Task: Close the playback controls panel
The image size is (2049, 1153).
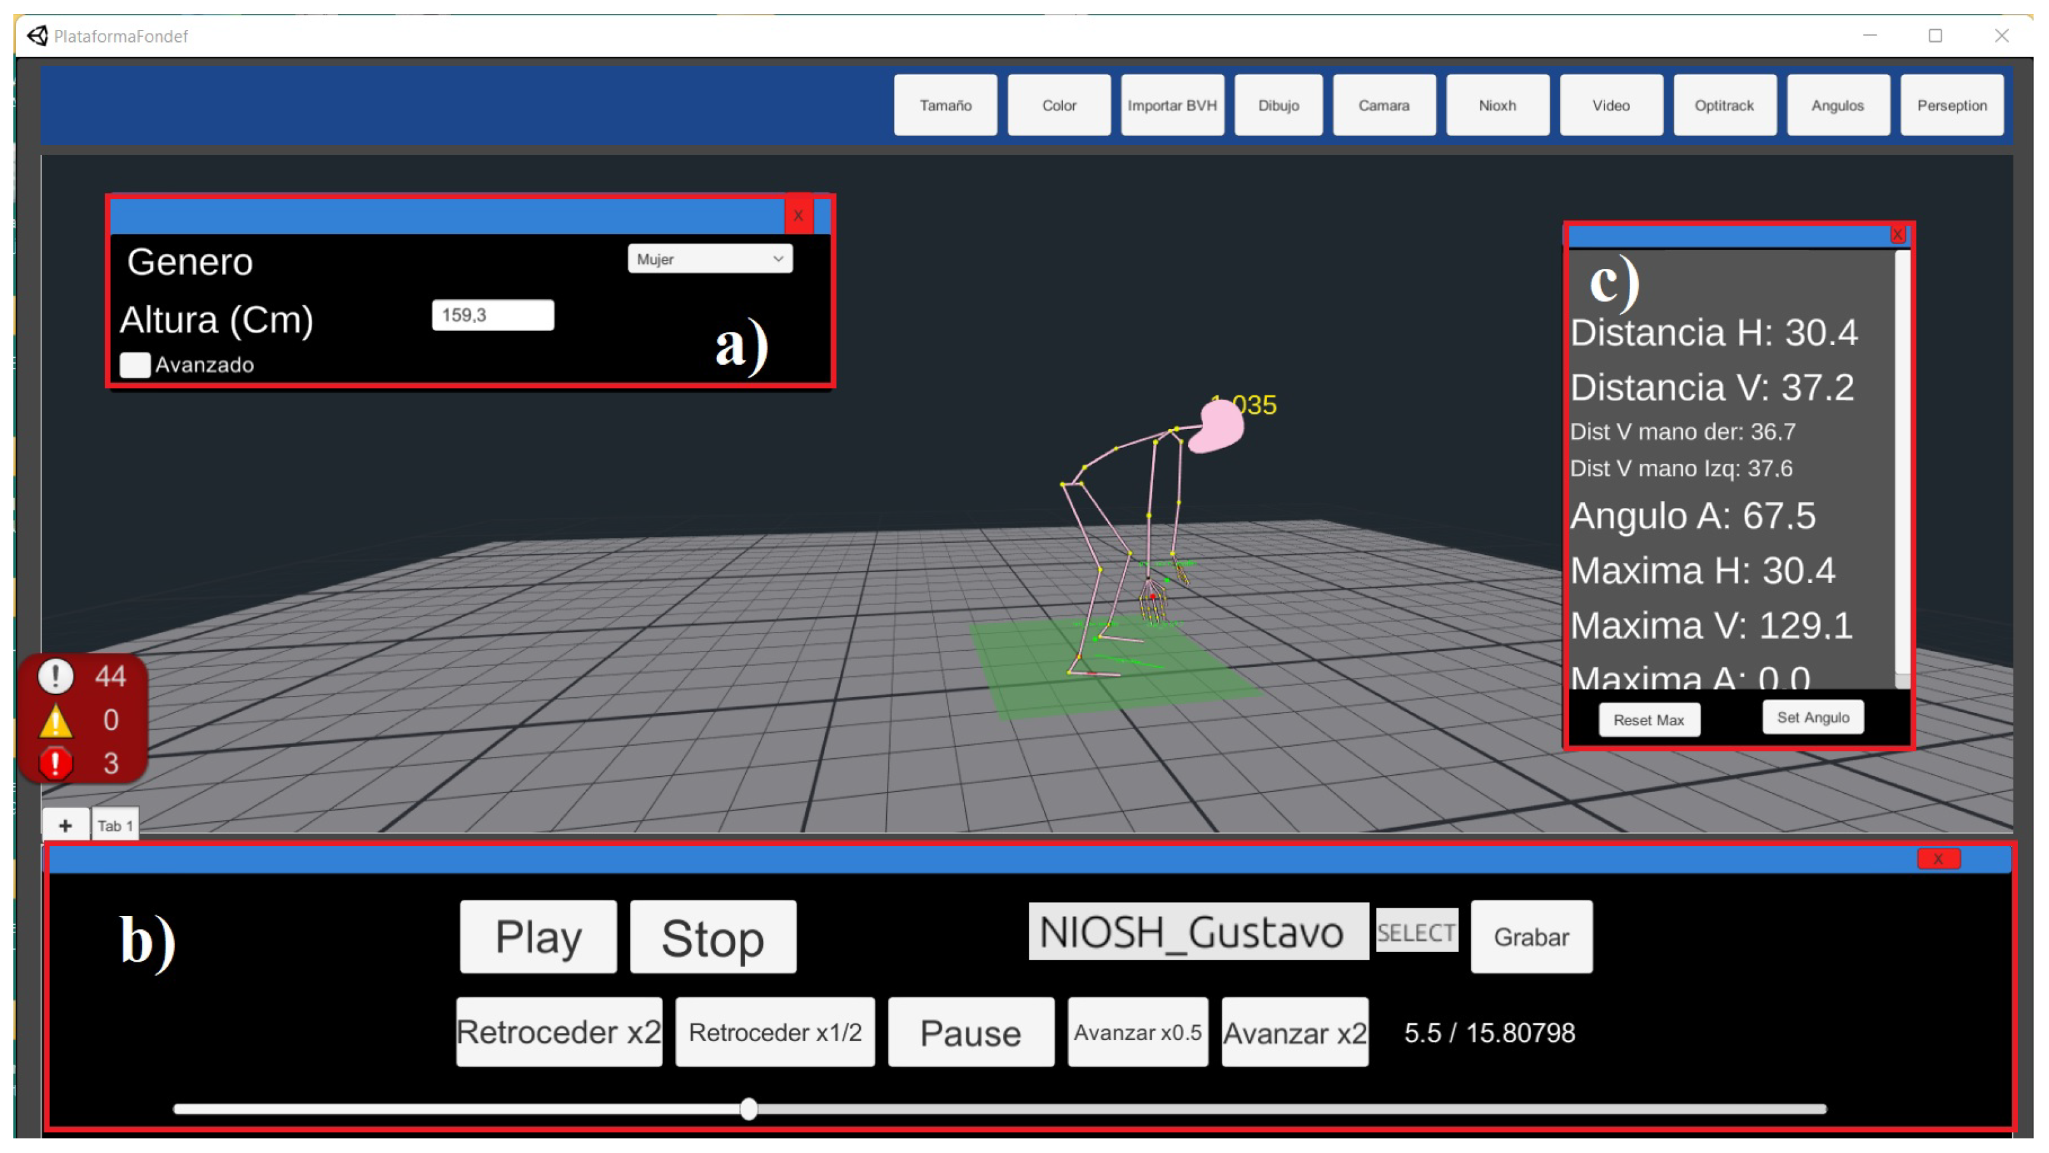Action: [1938, 859]
